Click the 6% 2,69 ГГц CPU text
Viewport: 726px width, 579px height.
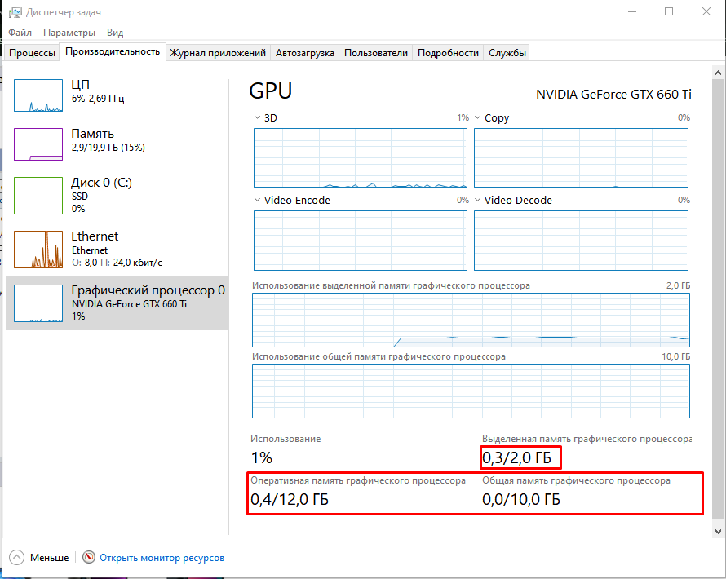click(98, 99)
